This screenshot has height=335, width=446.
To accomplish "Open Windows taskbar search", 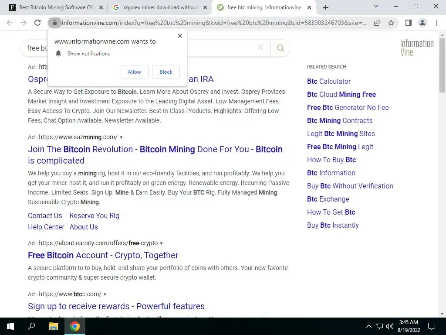I will (31, 326).
